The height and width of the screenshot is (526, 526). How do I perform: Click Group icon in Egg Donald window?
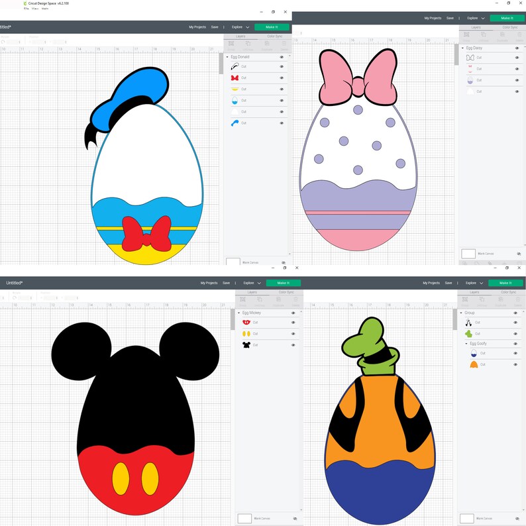pyautogui.click(x=231, y=44)
